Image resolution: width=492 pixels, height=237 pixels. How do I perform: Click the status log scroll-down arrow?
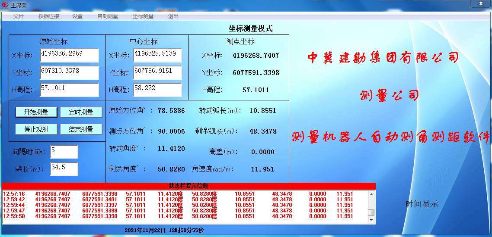371,220
